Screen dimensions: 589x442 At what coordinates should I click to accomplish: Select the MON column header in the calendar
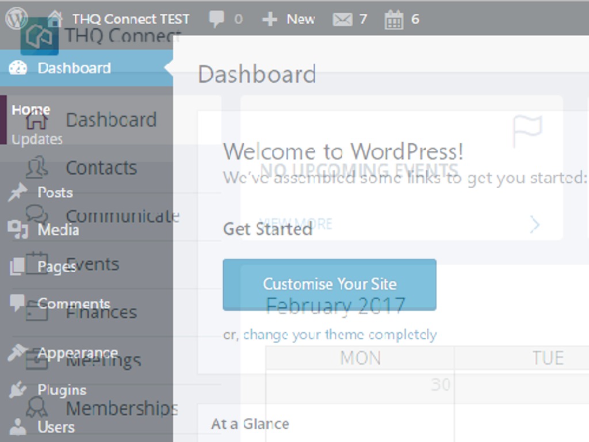point(360,358)
